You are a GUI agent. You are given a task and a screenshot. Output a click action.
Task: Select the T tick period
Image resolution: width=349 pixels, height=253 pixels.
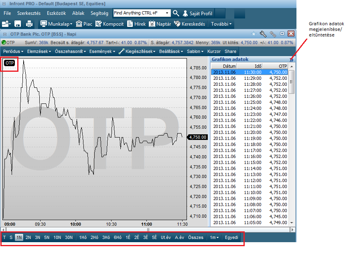[x=4, y=237]
